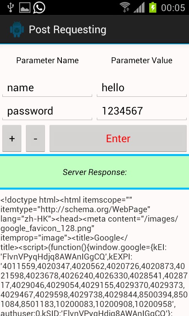This screenshot has width=189, height=316.
Task: Tap the 'itemprop="image"><title>Google</' line
Action: [x=64, y=238]
